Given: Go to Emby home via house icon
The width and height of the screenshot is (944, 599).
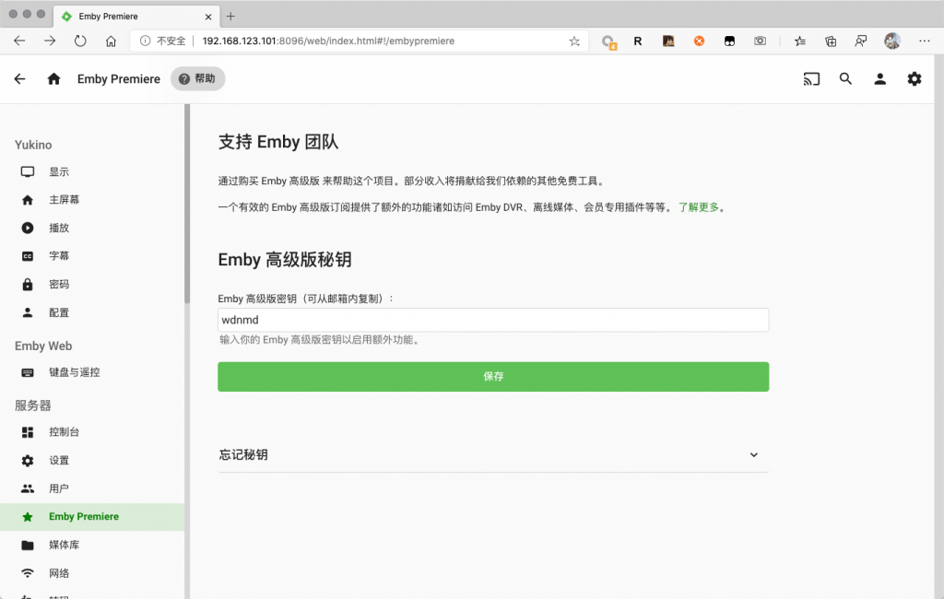Looking at the screenshot, I should [53, 79].
